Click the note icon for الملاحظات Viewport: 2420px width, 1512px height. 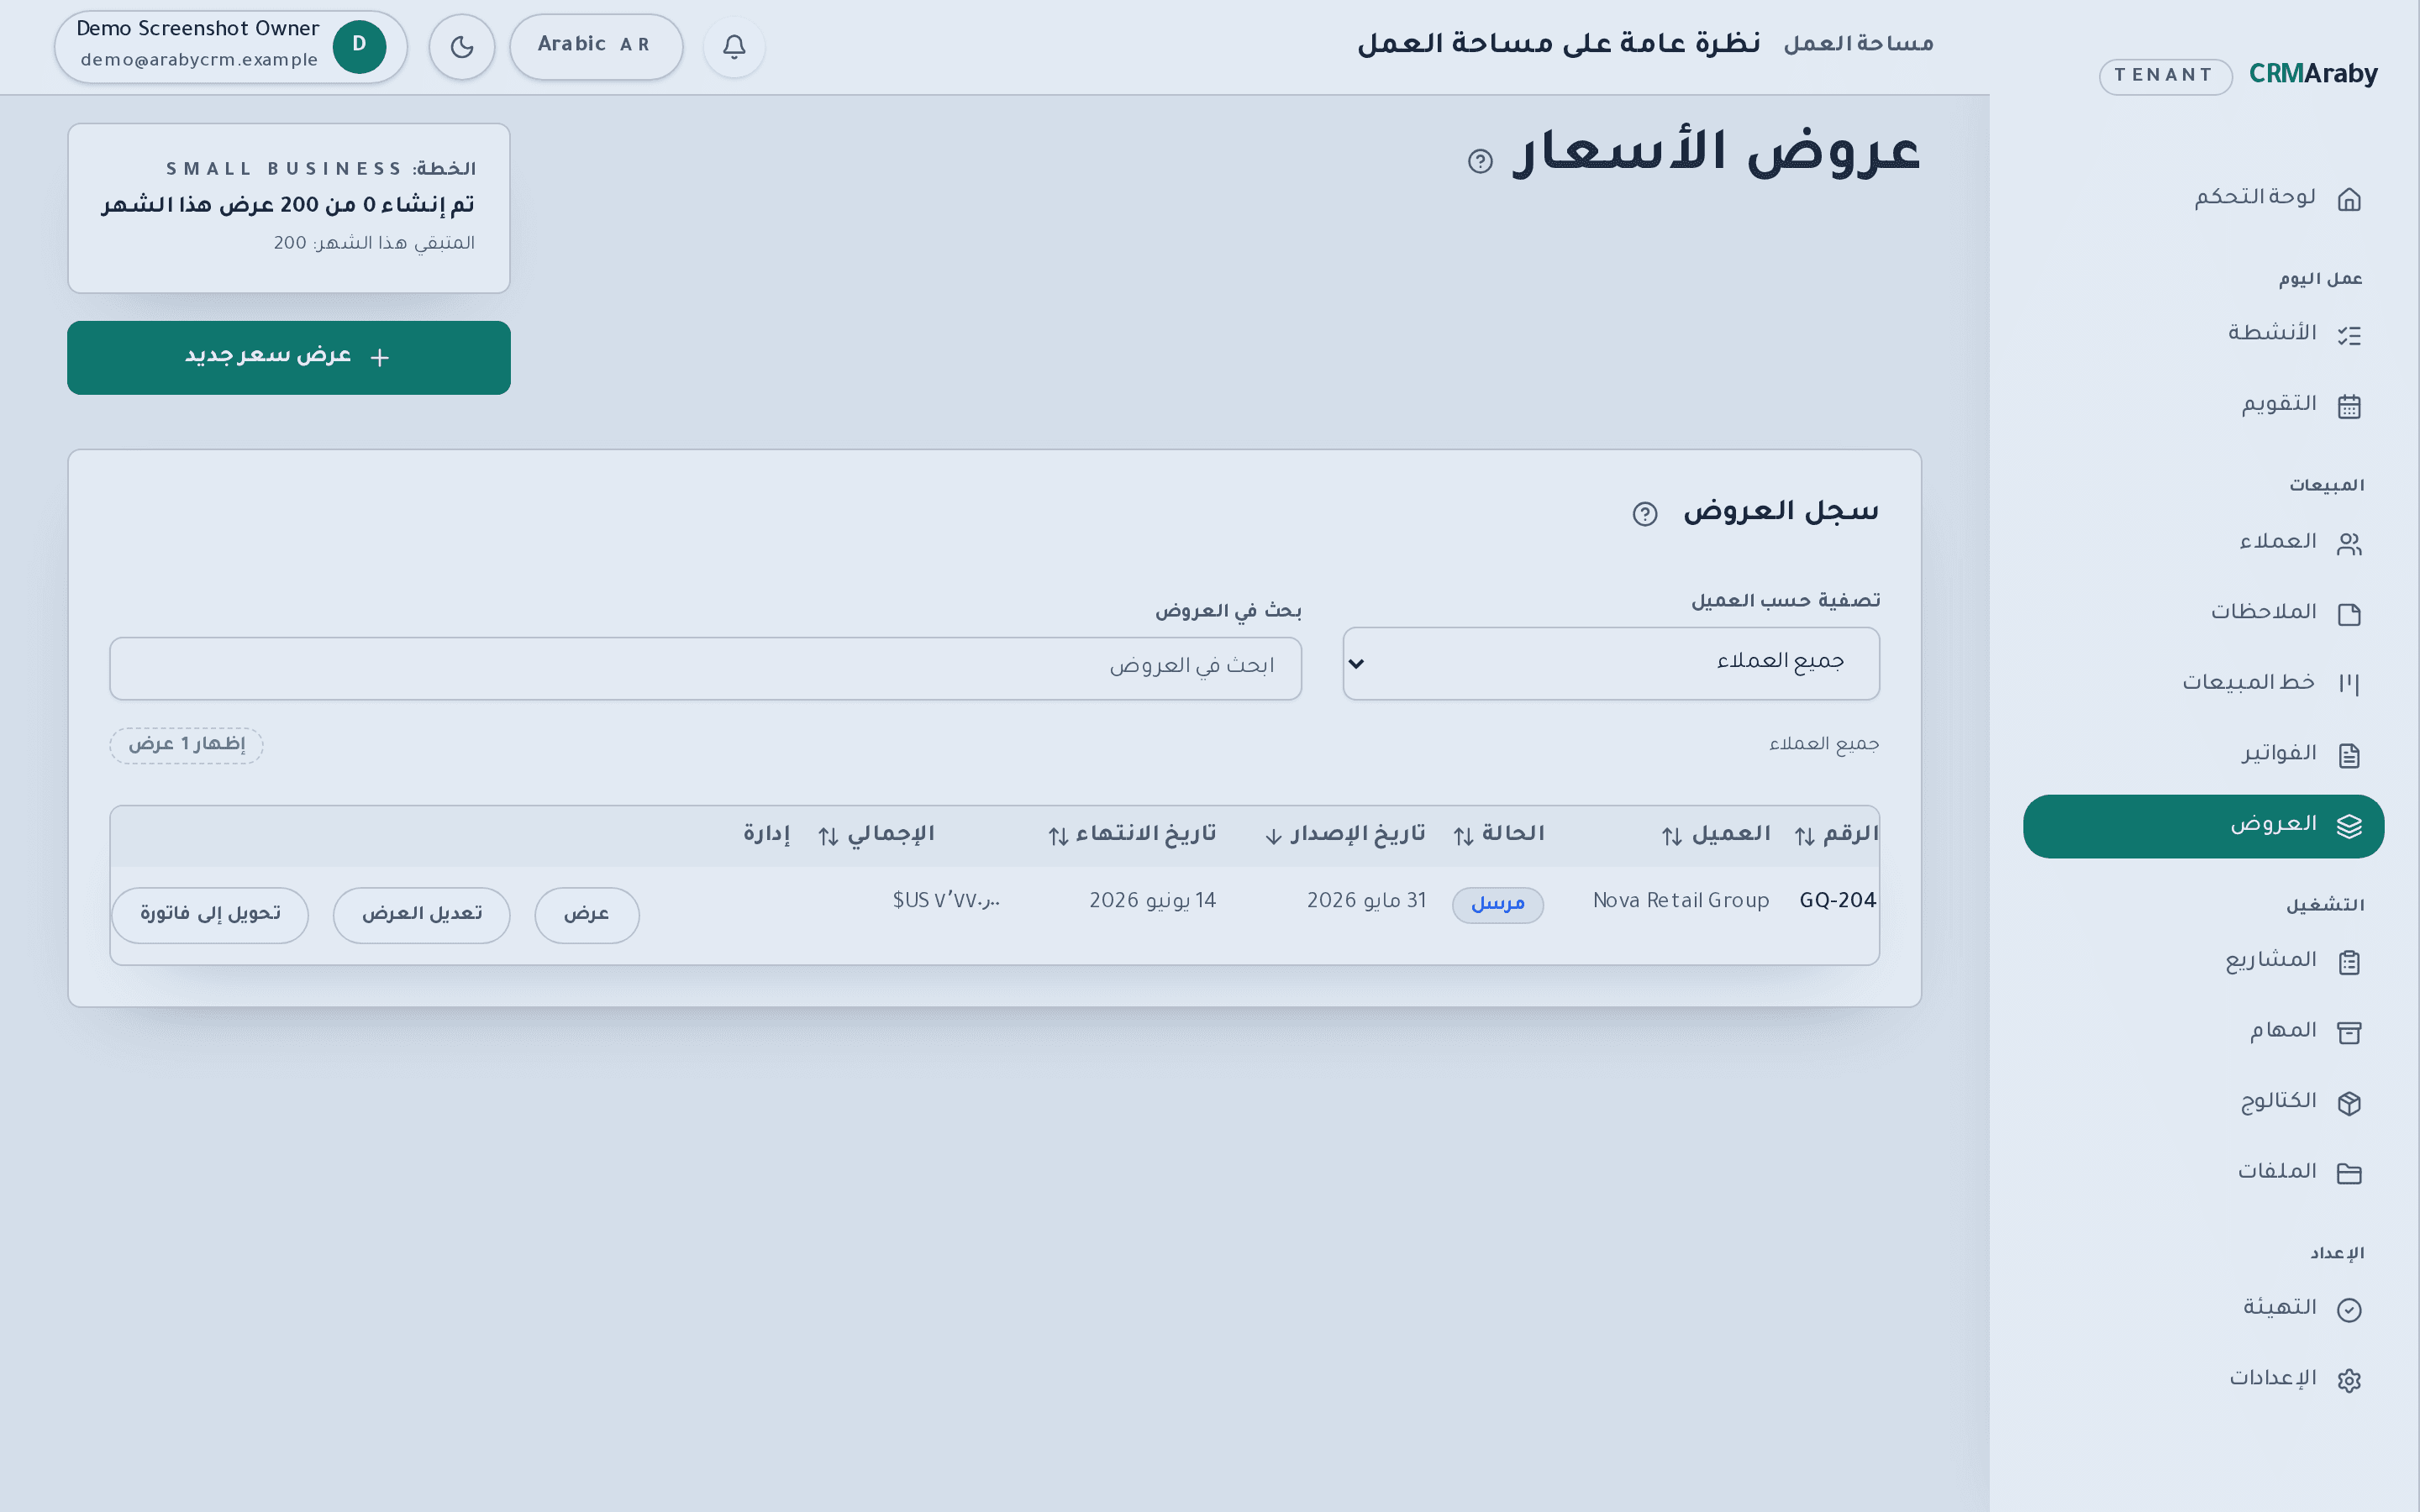tap(2349, 614)
